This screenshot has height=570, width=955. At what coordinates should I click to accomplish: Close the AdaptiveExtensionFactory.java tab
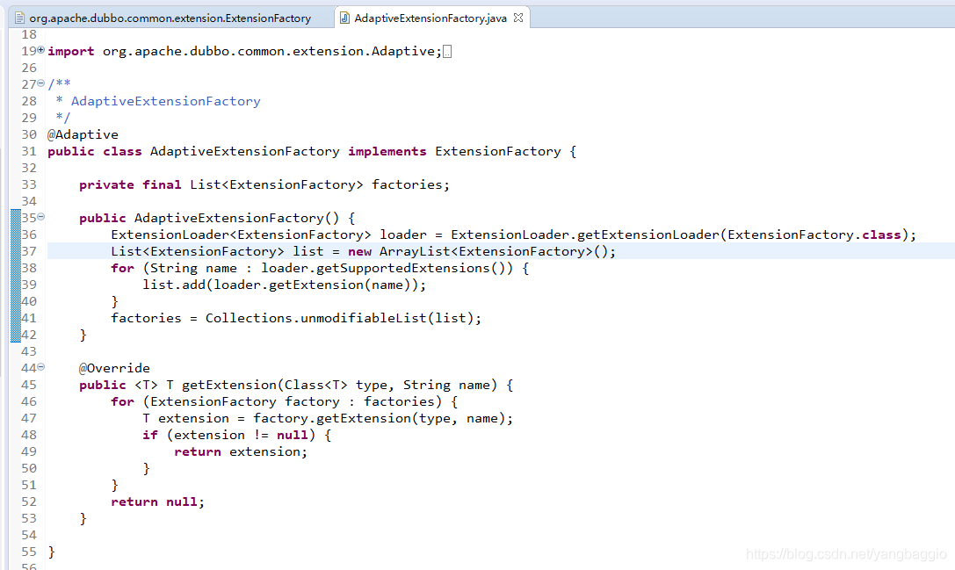pos(518,18)
